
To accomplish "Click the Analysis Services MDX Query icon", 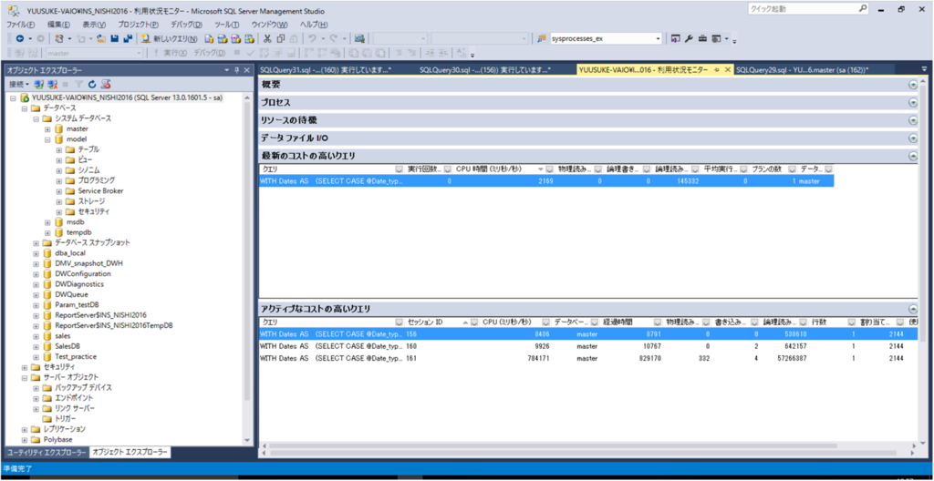I will pyautogui.click(x=223, y=38).
